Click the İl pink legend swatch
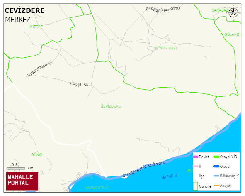 (196, 166)
